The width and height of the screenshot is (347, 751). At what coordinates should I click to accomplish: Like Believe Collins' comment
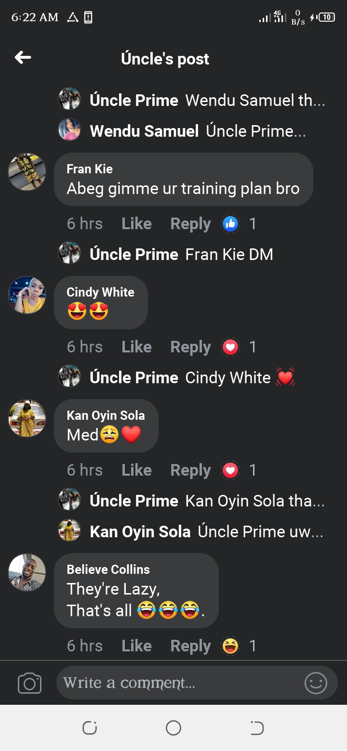(136, 646)
